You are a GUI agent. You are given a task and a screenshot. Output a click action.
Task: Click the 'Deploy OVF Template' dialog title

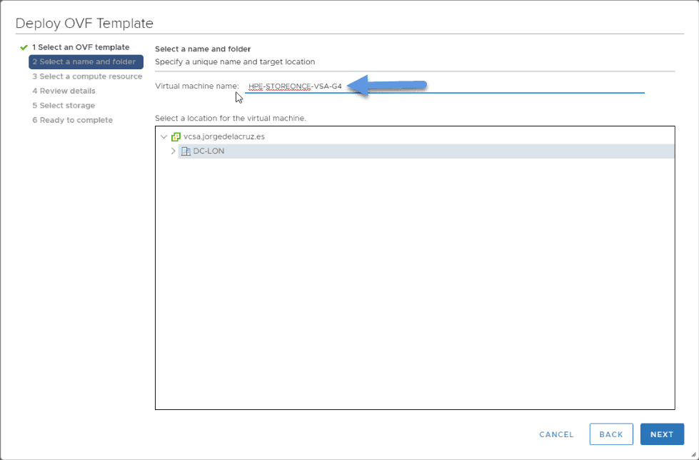[84, 23]
